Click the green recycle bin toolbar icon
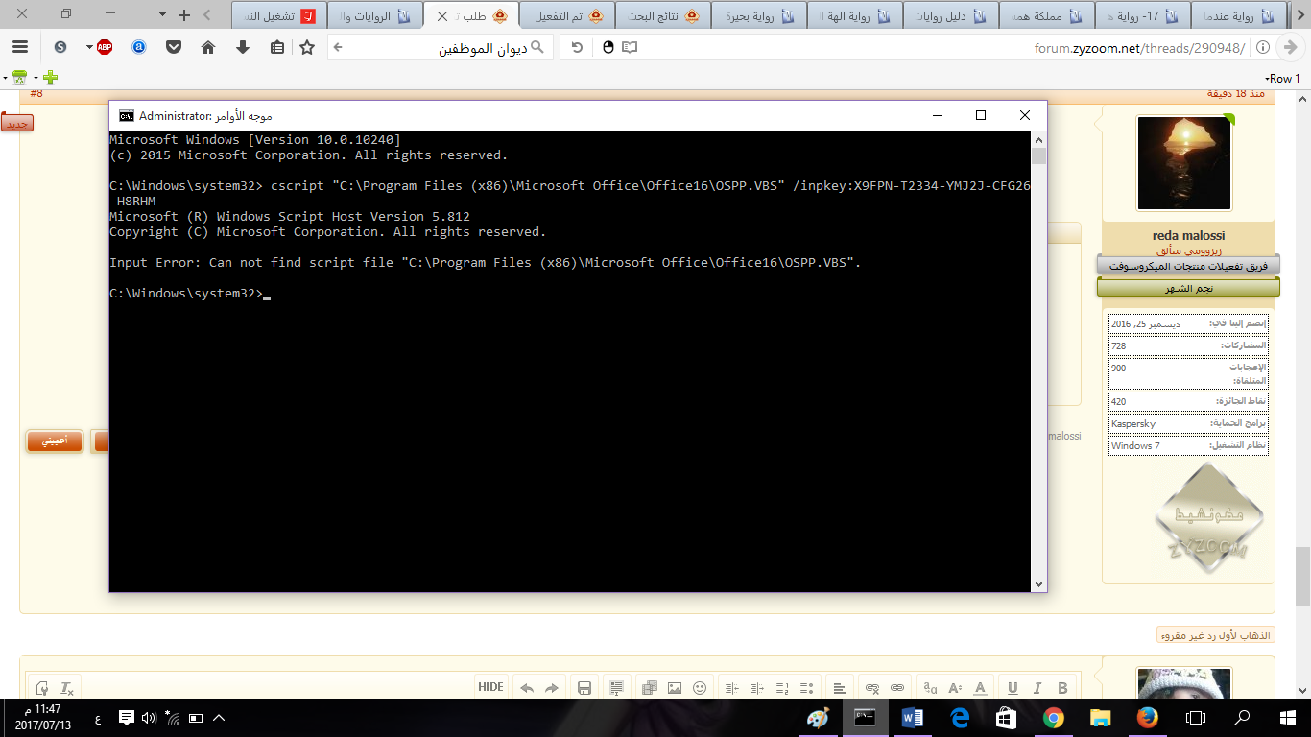This screenshot has height=737, width=1311. coord(18,78)
